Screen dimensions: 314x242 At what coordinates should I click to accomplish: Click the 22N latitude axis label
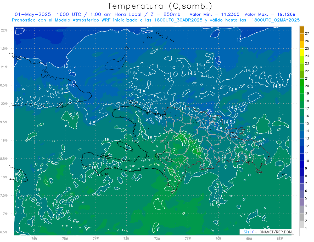[4, 30]
